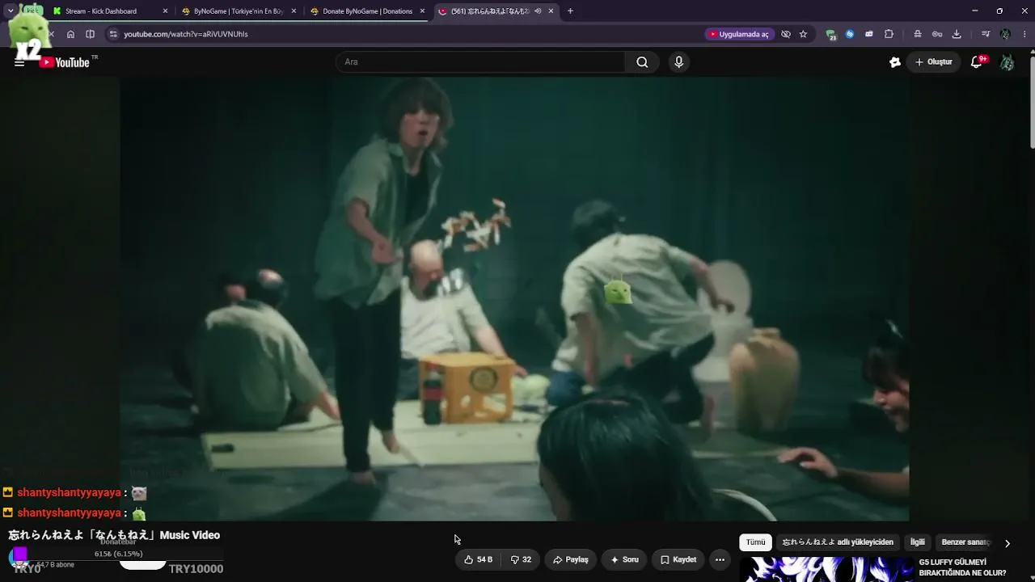Close the ByNoGame Türkiye'nin tab
Image resolution: width=1035 pixels, height=582 pixels.
pos(294,11)
